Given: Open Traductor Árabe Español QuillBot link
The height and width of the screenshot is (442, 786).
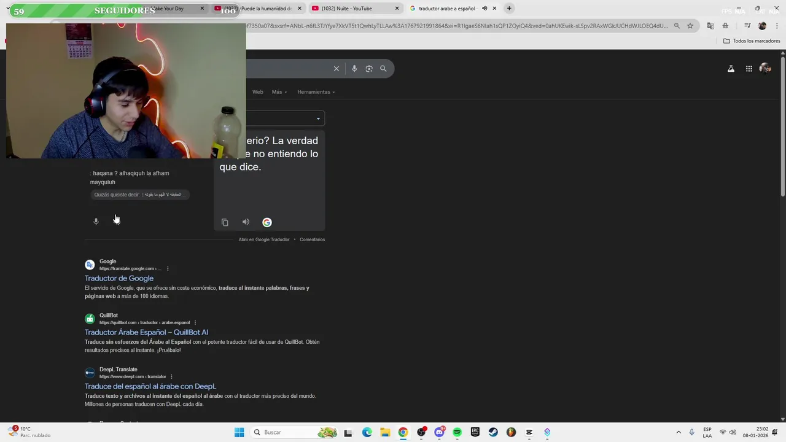Looking at the screenshot, I should (x=146, y=332).
